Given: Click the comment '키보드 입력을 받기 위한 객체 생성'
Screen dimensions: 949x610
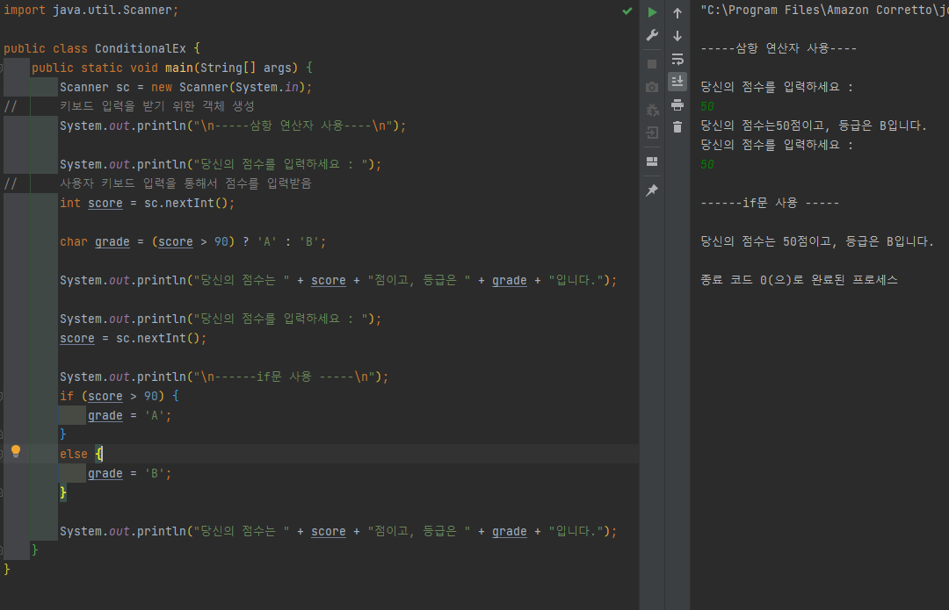Looking at the screenshot, I should coord(156,106).
